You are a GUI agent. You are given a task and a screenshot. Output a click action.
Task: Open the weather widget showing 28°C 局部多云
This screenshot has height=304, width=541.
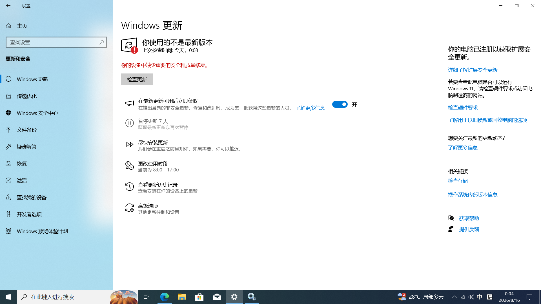click(420, 297)
